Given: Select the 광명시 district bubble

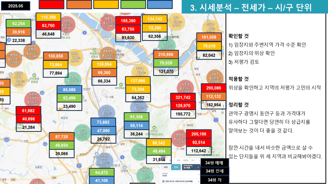Looking at the screenshot, I should [82, 132].
